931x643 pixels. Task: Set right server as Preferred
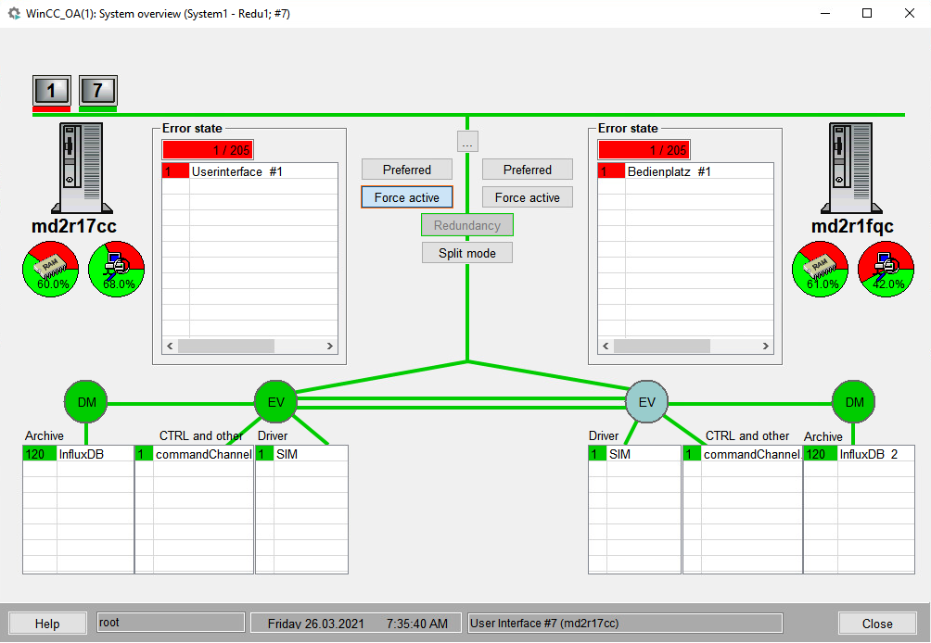pos(528,170)
